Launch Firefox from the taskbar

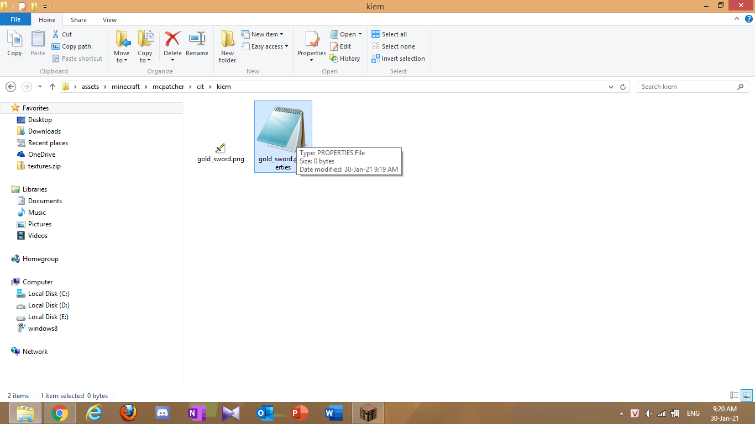128,413
